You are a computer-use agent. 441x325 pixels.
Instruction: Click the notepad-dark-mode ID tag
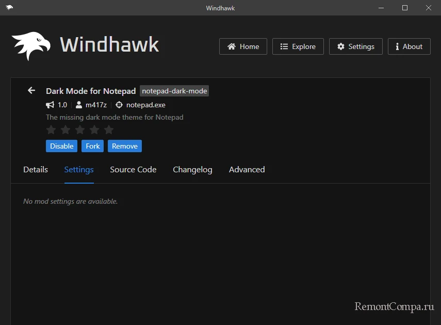click(174, 91)
